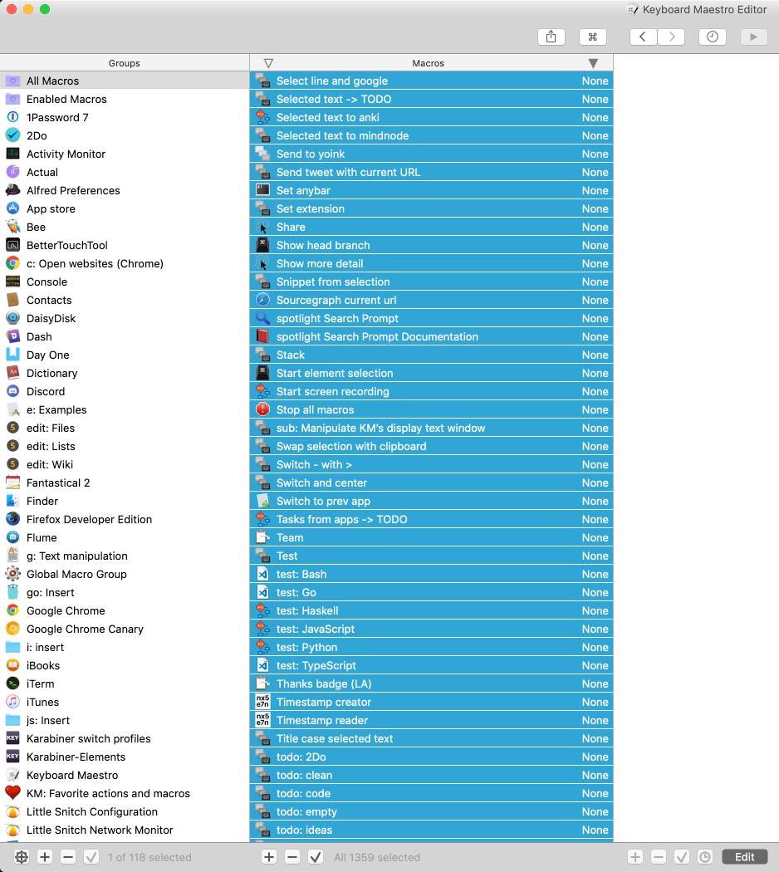Click the Activity Monitor group icon
This screenshot has width=779, height=872.
click(x=12, y=154)
